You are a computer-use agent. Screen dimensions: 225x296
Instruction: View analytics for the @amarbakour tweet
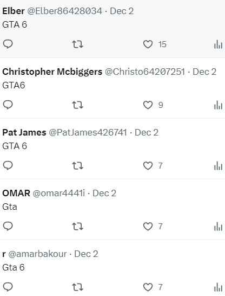click(218, 287)
